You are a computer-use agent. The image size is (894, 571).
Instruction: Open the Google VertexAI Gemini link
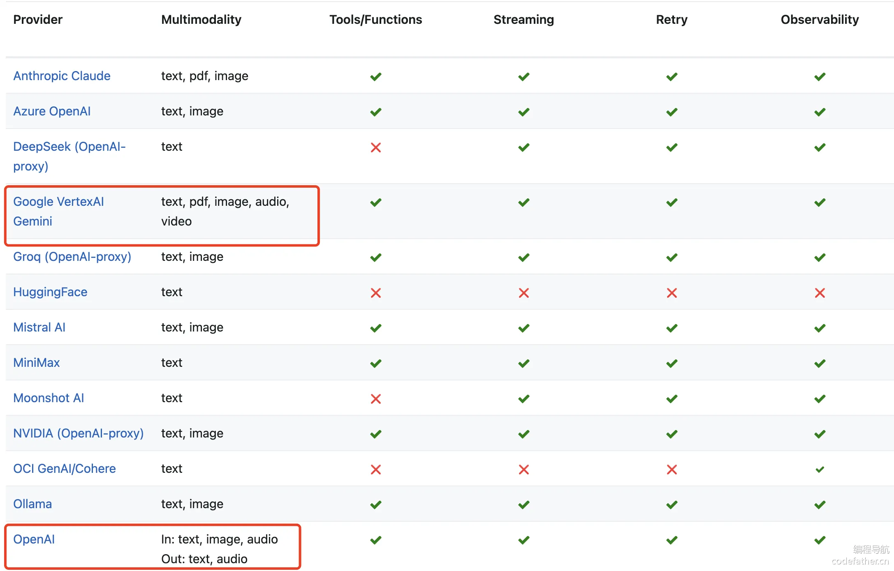point(58,211)
